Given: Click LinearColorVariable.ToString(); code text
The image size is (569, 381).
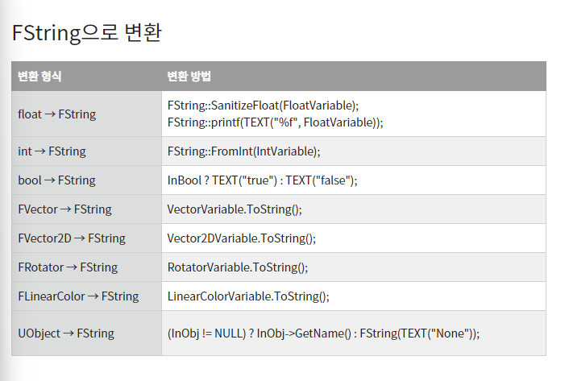Looking at the screenshot, I should (x=248, y=296).
